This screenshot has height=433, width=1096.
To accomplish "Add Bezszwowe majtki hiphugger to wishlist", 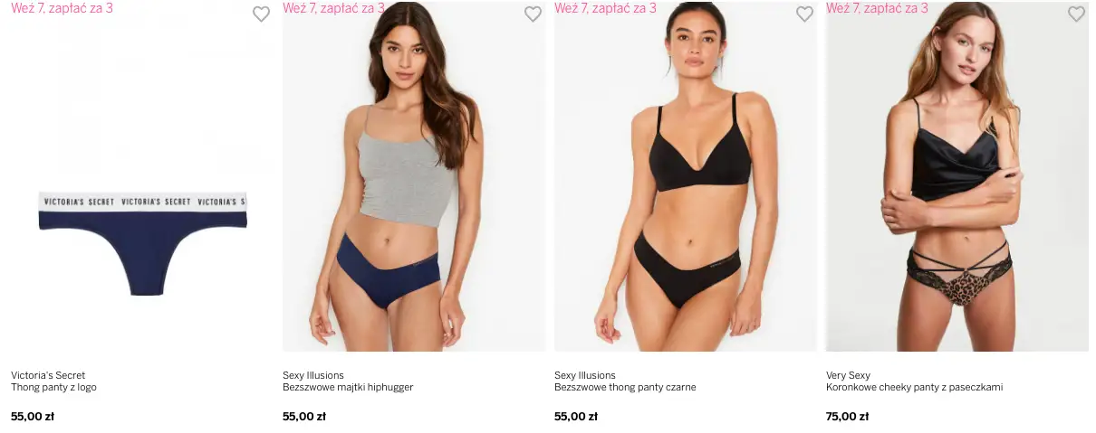I will (533, 14).
